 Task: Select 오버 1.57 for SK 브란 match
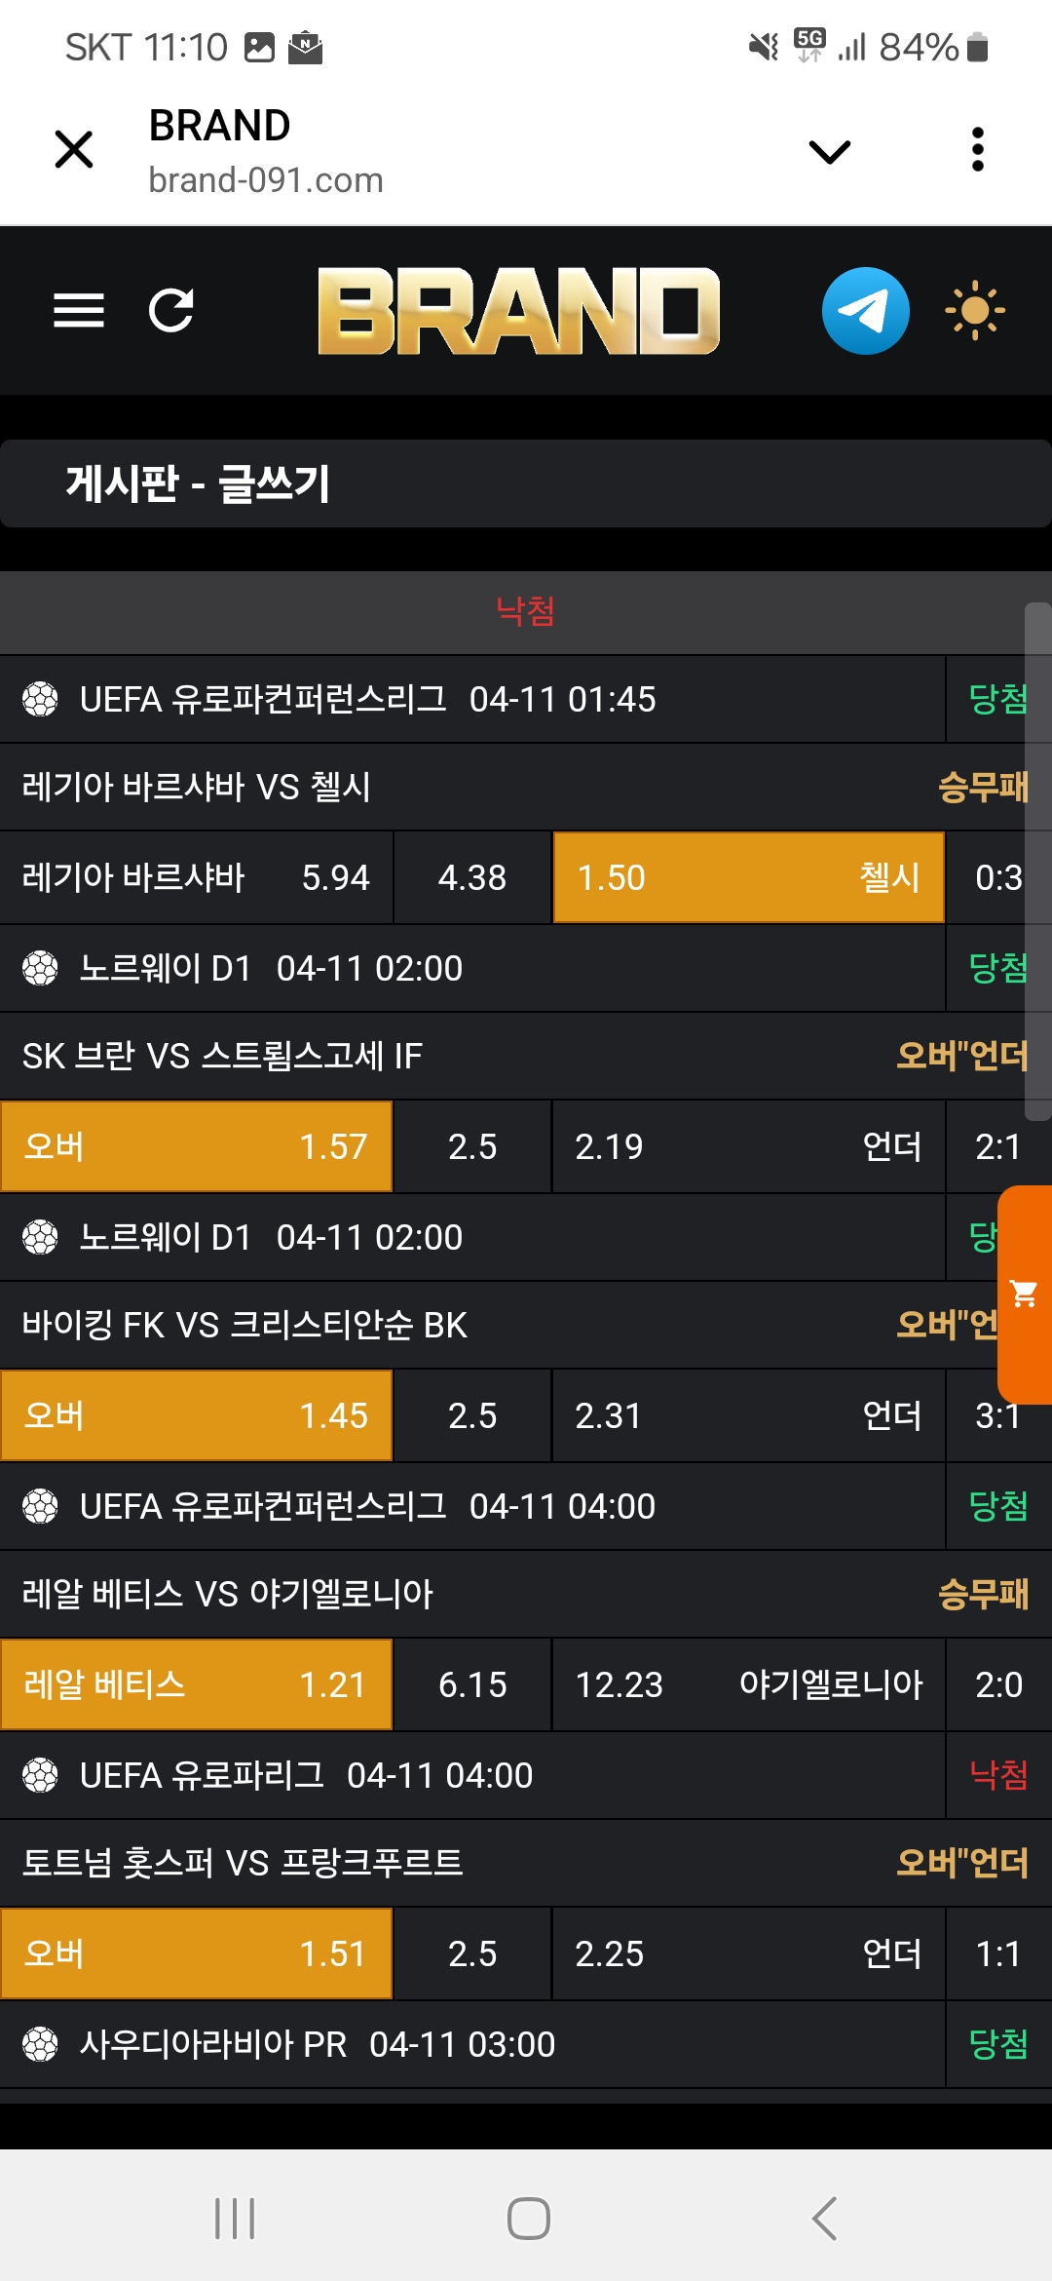[197, 1146]
